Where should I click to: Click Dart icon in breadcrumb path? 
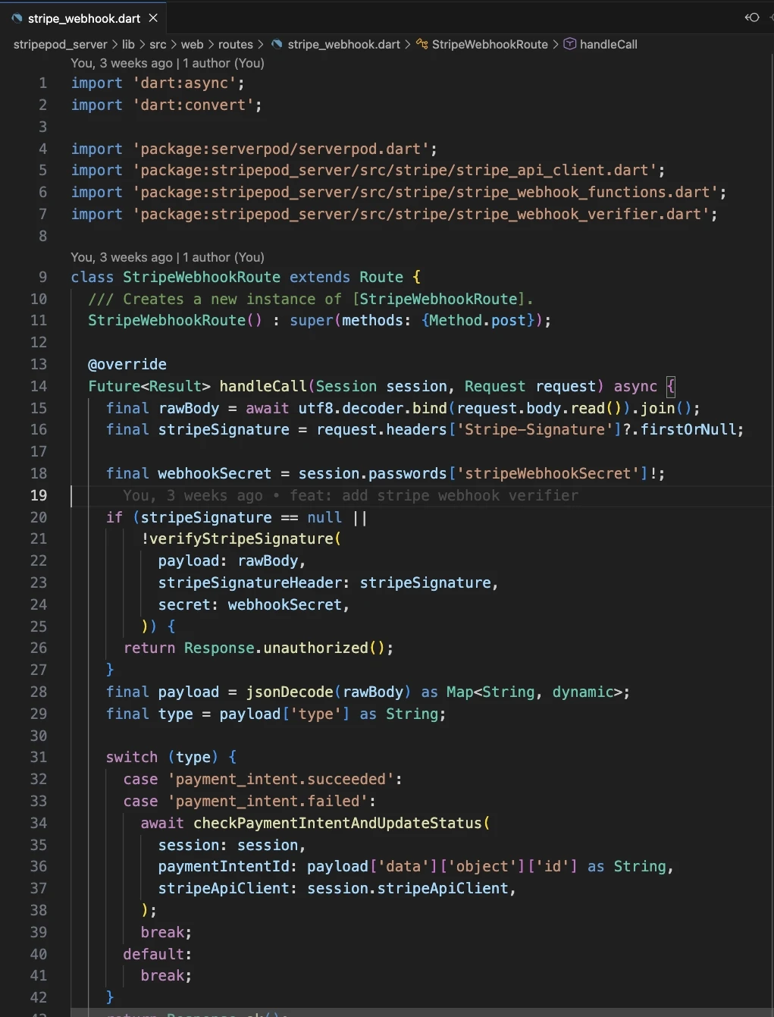tap(277, 45)
